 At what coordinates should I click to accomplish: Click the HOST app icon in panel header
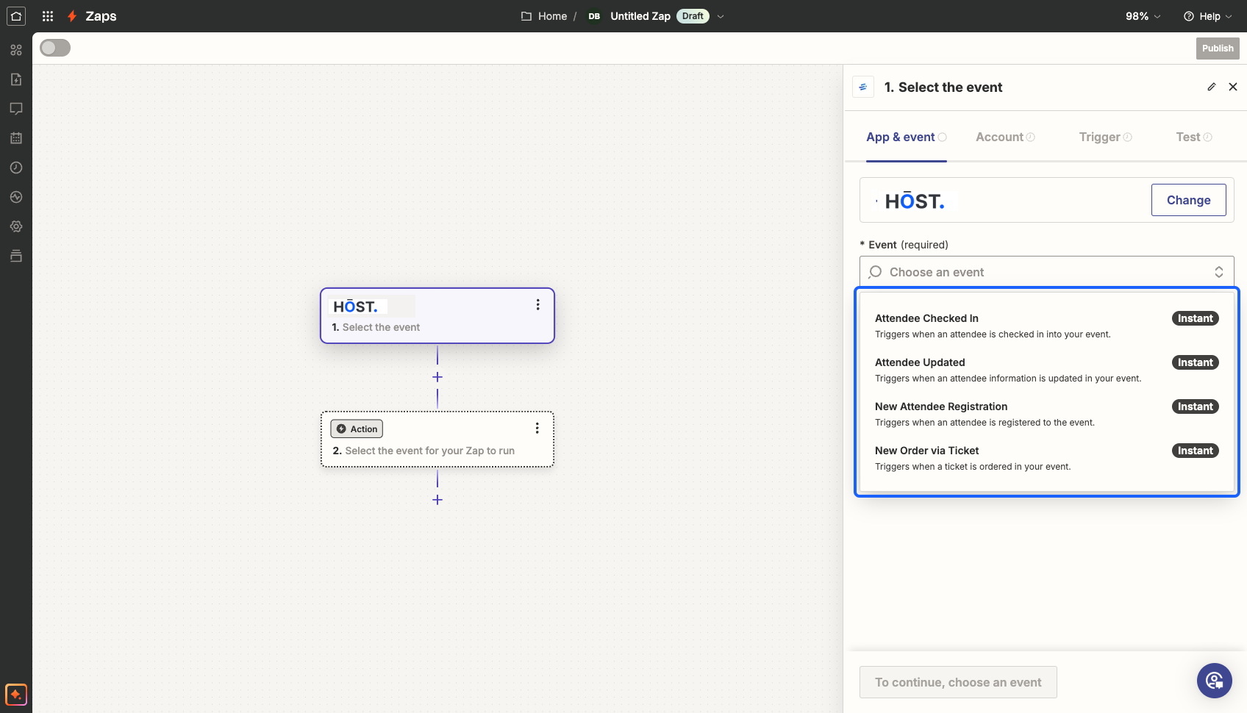863,87
